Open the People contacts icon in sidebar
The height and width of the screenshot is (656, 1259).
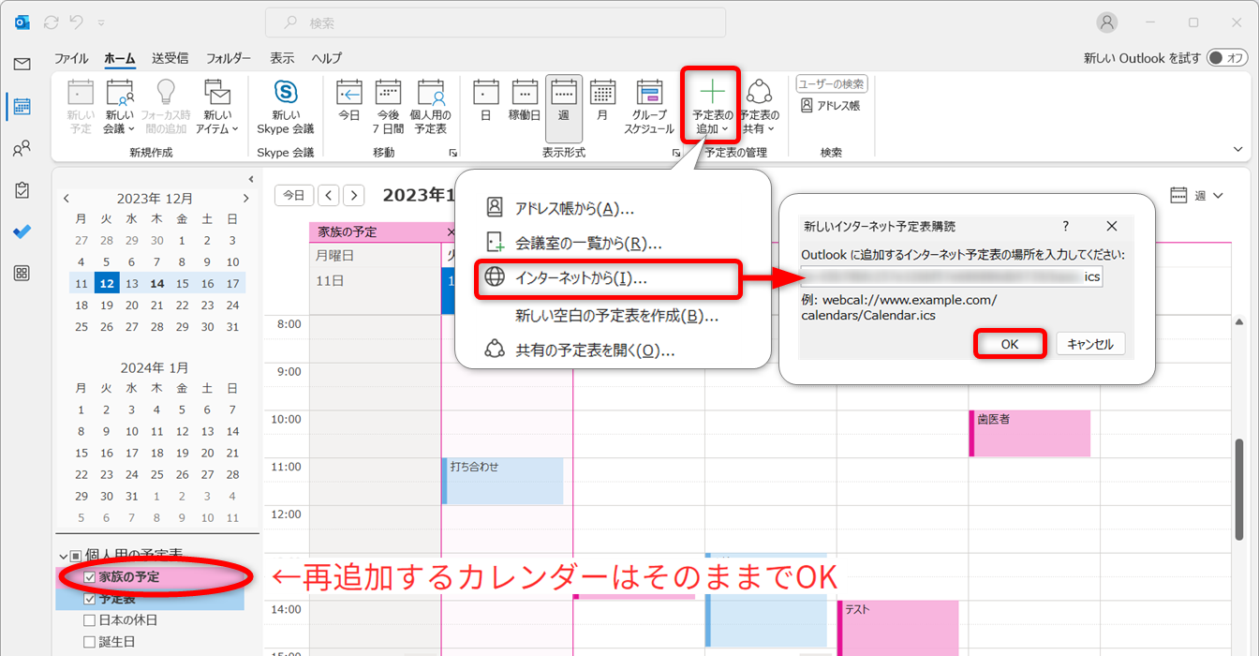click(x=22, y=148)
